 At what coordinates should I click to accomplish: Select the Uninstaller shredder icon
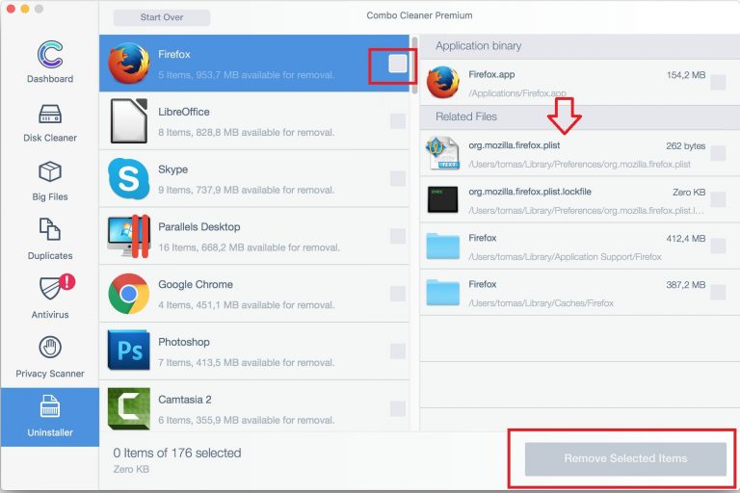50,406
